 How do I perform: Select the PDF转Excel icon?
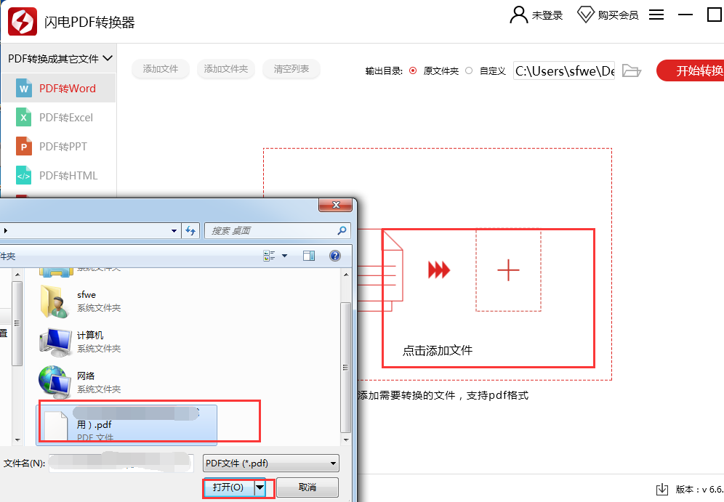24,117
